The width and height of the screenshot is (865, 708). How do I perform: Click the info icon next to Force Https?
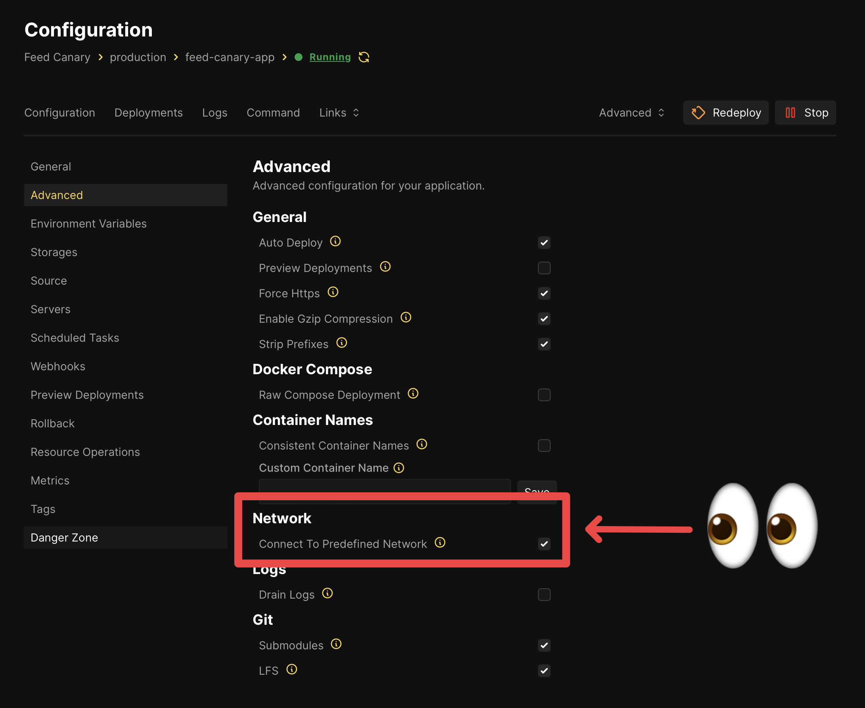333,292
